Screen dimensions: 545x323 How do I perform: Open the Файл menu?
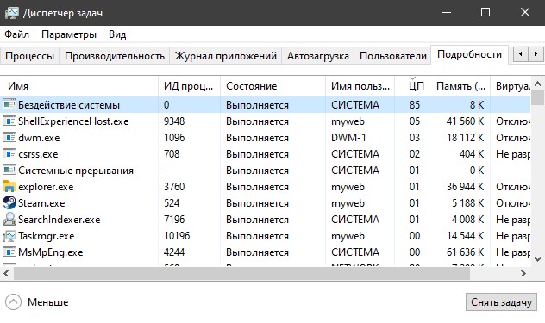point(16,34)
